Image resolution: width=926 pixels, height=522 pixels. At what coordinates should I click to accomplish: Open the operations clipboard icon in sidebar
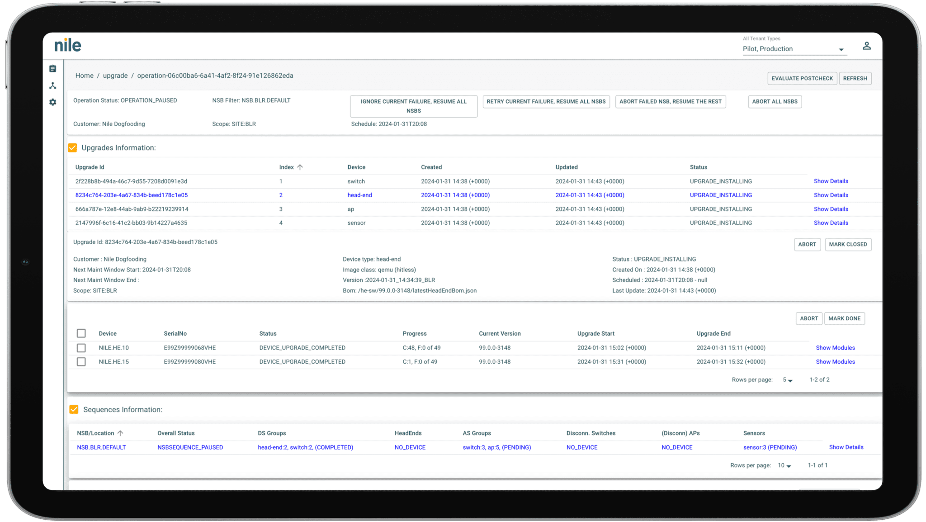click(x=52, y=68)
